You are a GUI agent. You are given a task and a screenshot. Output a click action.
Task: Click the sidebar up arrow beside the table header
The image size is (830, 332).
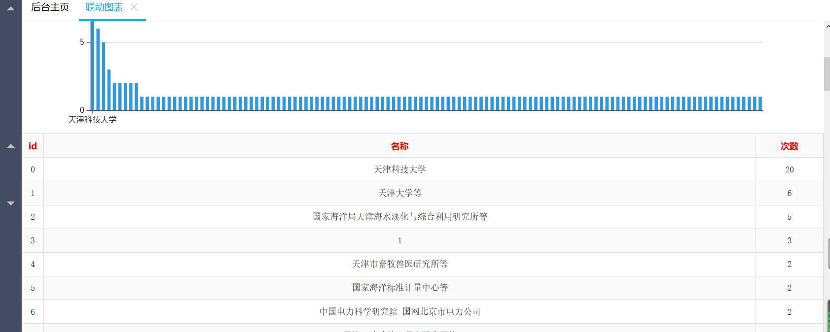[x=11, y=146]
